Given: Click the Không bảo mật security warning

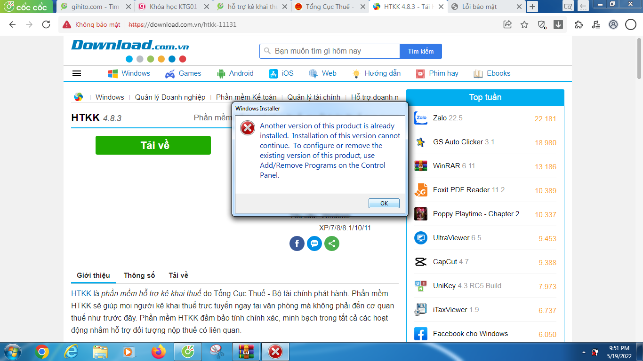Looking at the screenshot, I should point(92,24).
